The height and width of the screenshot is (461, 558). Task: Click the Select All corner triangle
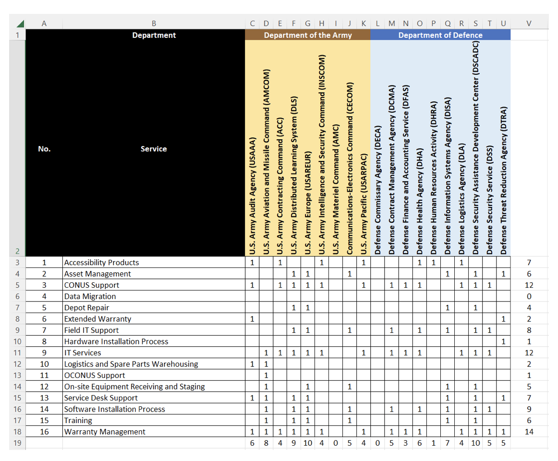point(20,24)
